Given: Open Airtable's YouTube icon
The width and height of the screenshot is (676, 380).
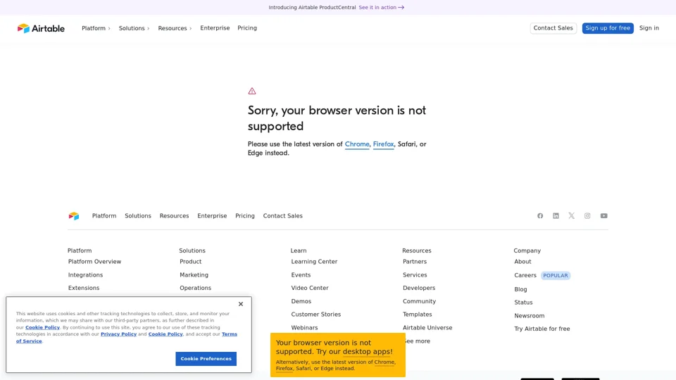Looking at the screenshot, I should 603,216.
